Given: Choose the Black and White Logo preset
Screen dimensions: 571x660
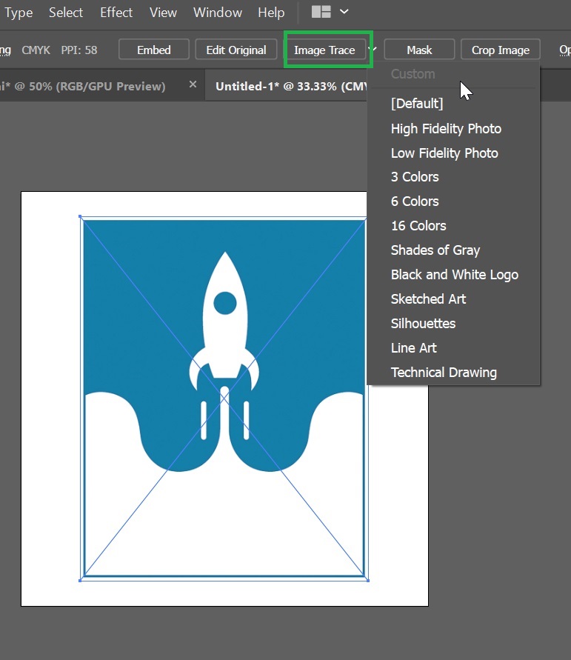Looking at the screenshot, I should click(x=454, y=275).
